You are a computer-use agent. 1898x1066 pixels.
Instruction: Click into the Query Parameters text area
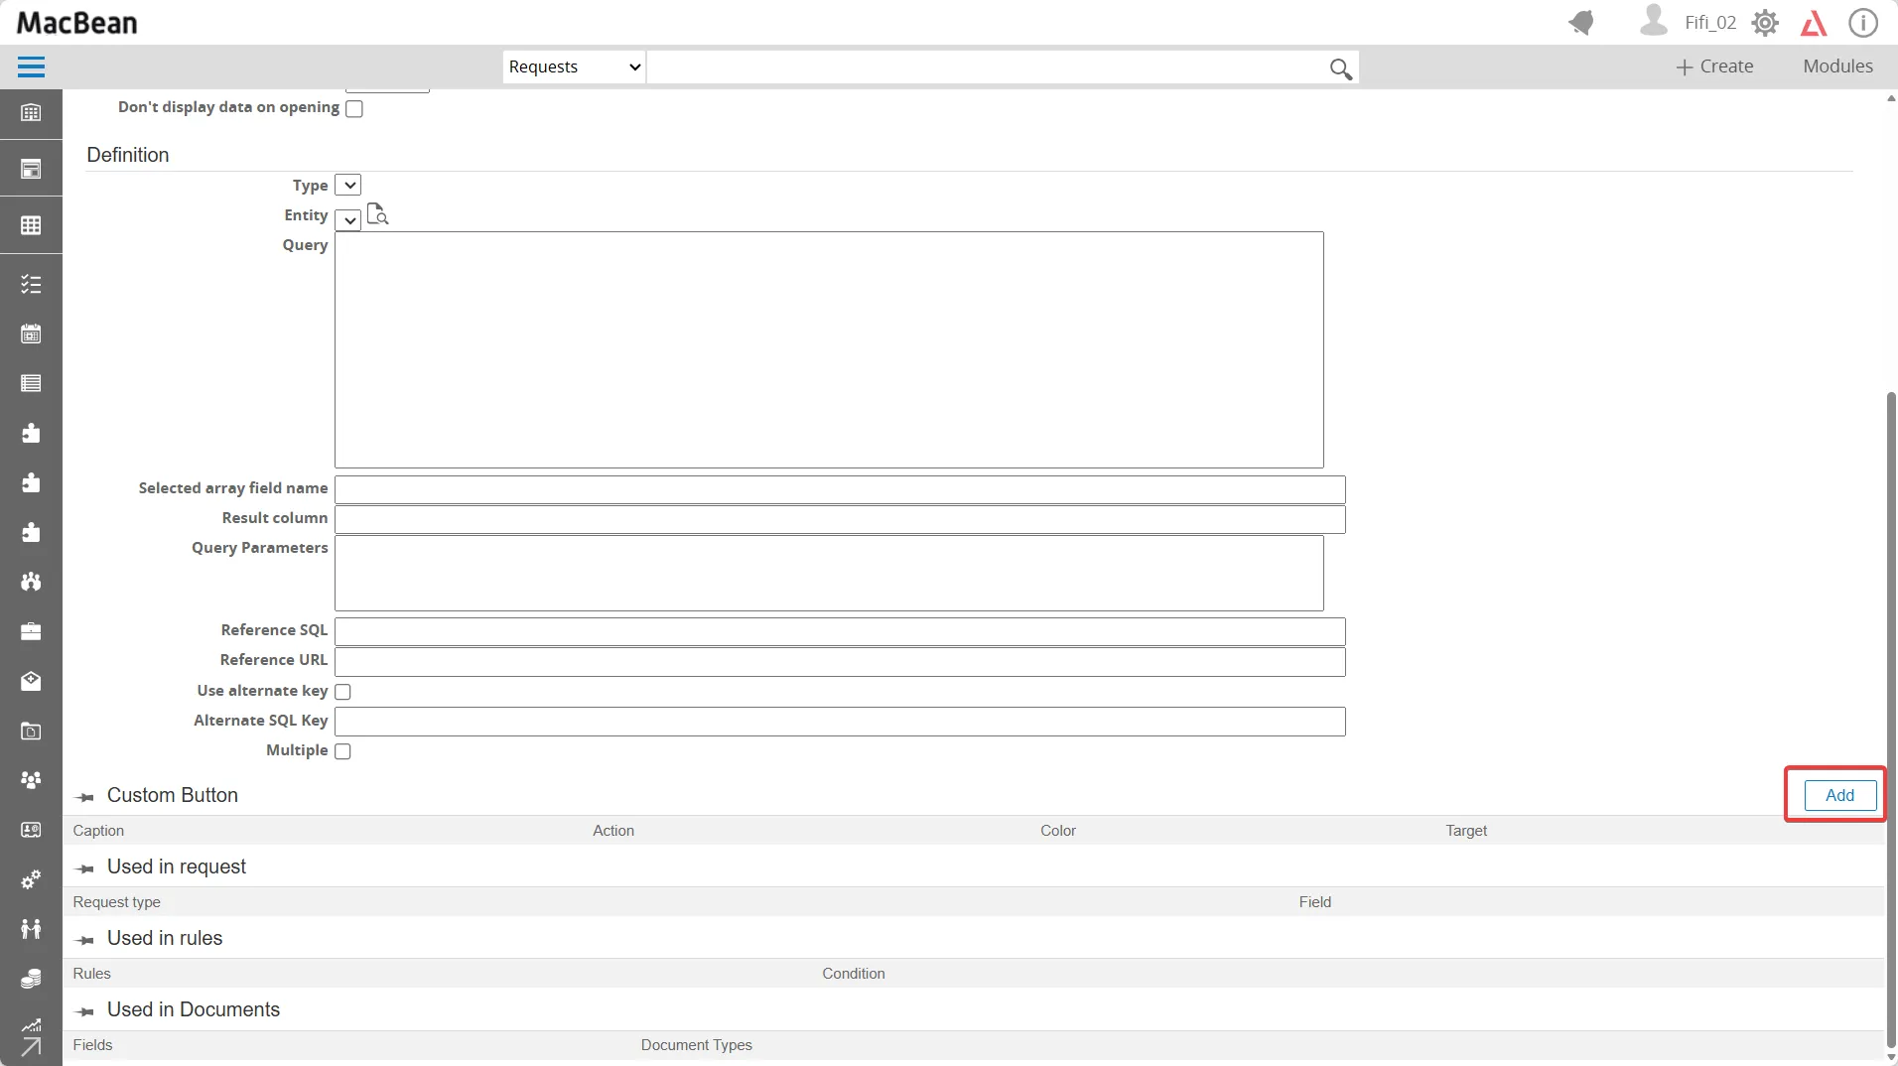(x=829, y=573)
